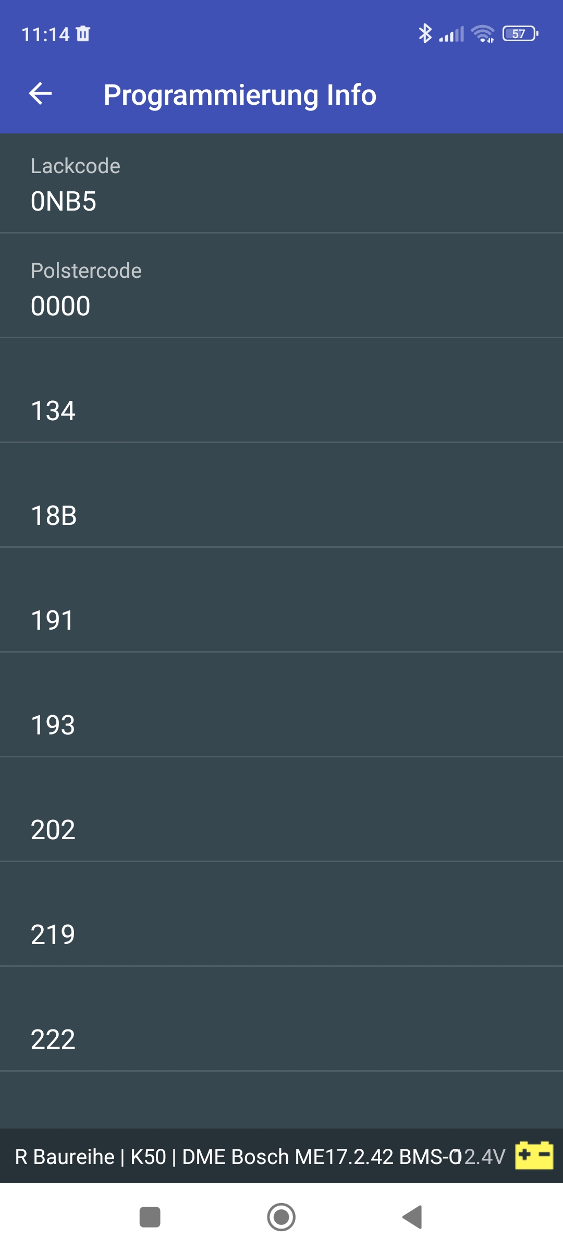Image resolution: width=563 pixels, height=1251 pixels.
Task: Tap the battery level indicator showing 57
Action: pyautogui.click(x=520, y=34)
